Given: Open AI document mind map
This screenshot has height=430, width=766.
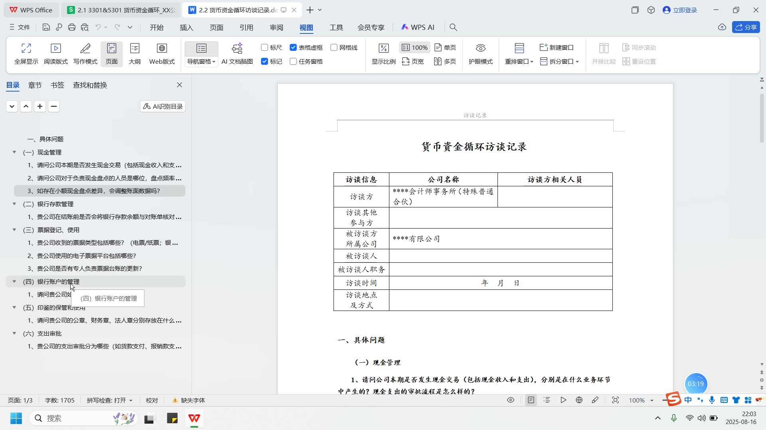Looking at the screenshot, I should coord(237,54).
